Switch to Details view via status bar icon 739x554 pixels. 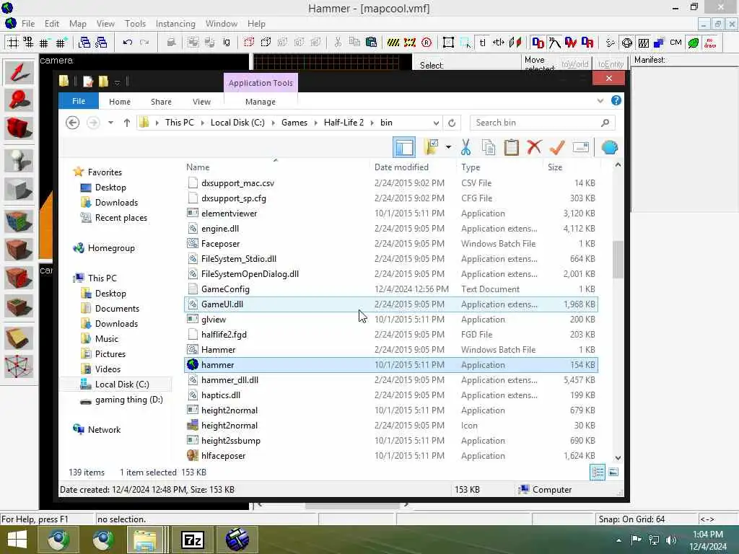click(598, 472)
